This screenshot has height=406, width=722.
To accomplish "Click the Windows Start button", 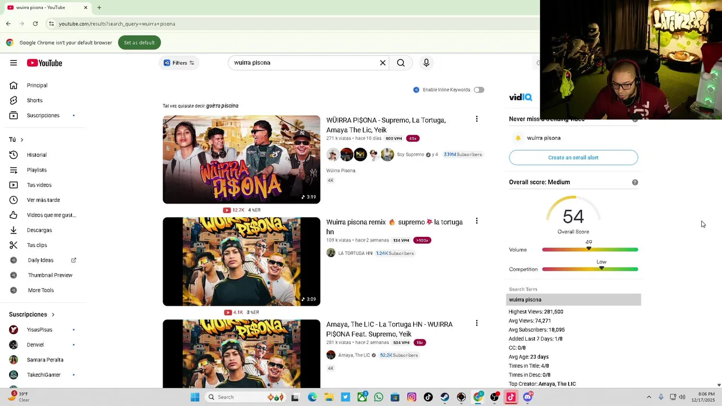I will tap(195, 397).
